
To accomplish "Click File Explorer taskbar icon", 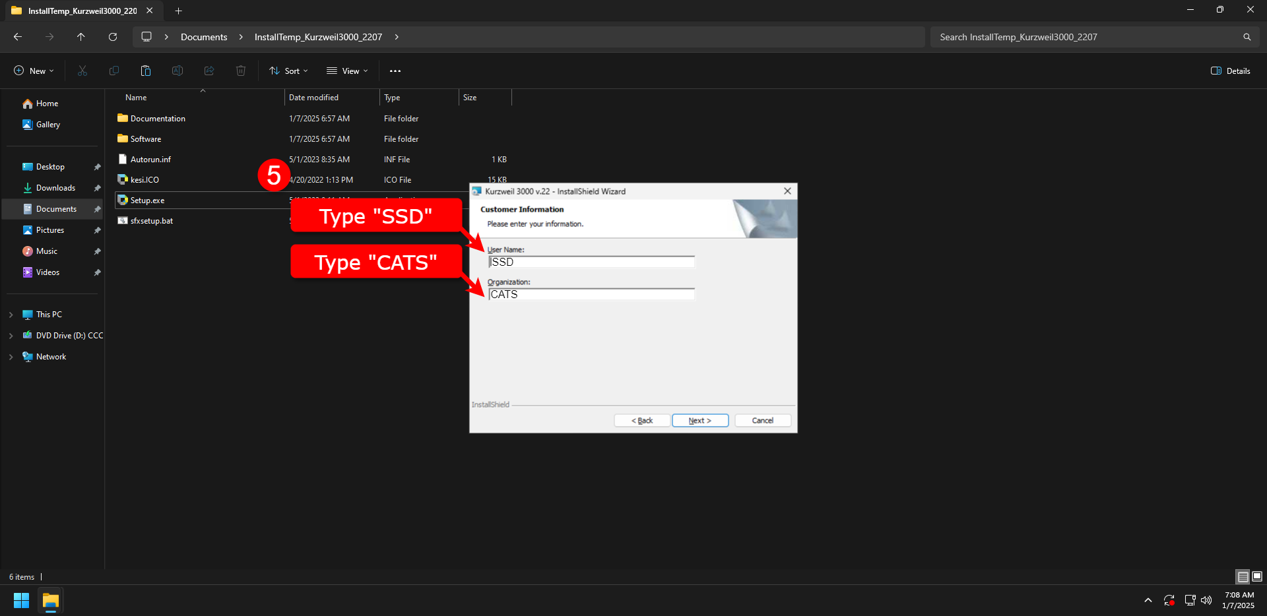I will 51,600.
